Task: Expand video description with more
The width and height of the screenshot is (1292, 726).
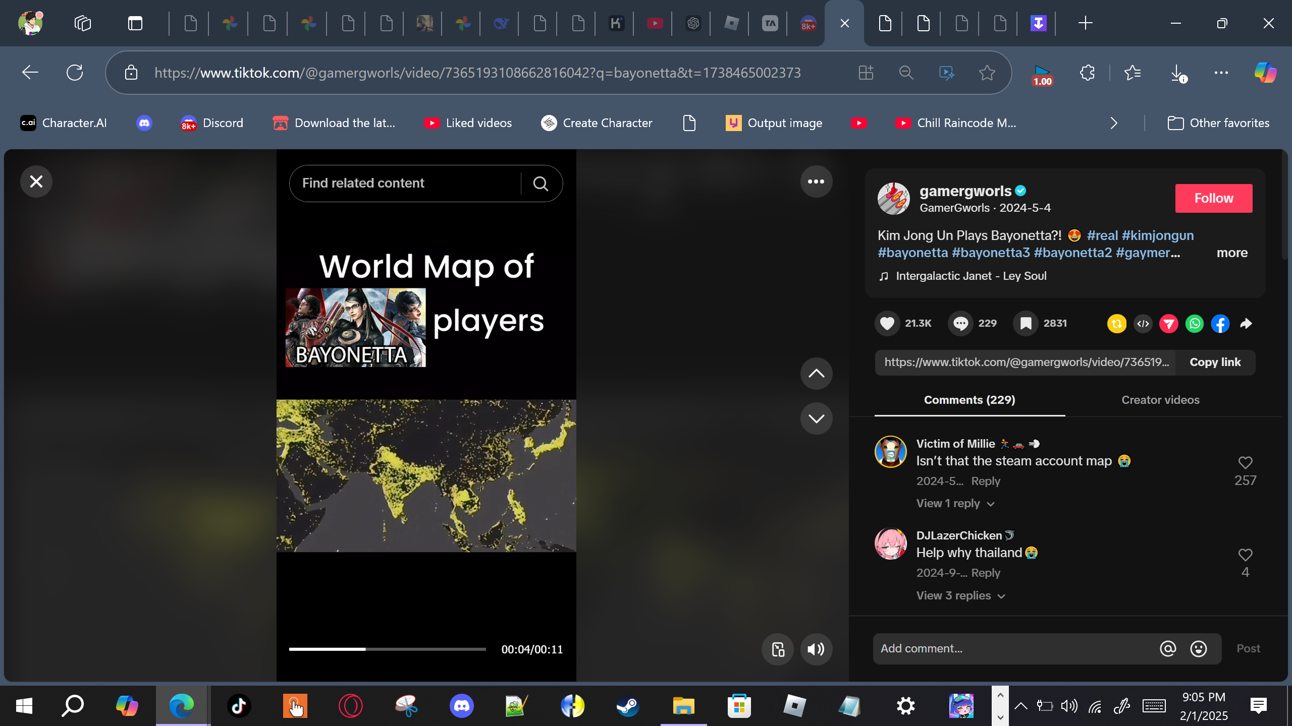Action: tap(1231, 253)
